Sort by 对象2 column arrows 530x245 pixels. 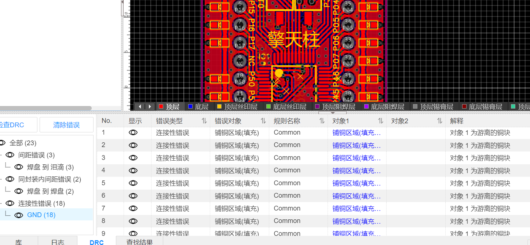[439, 121]
